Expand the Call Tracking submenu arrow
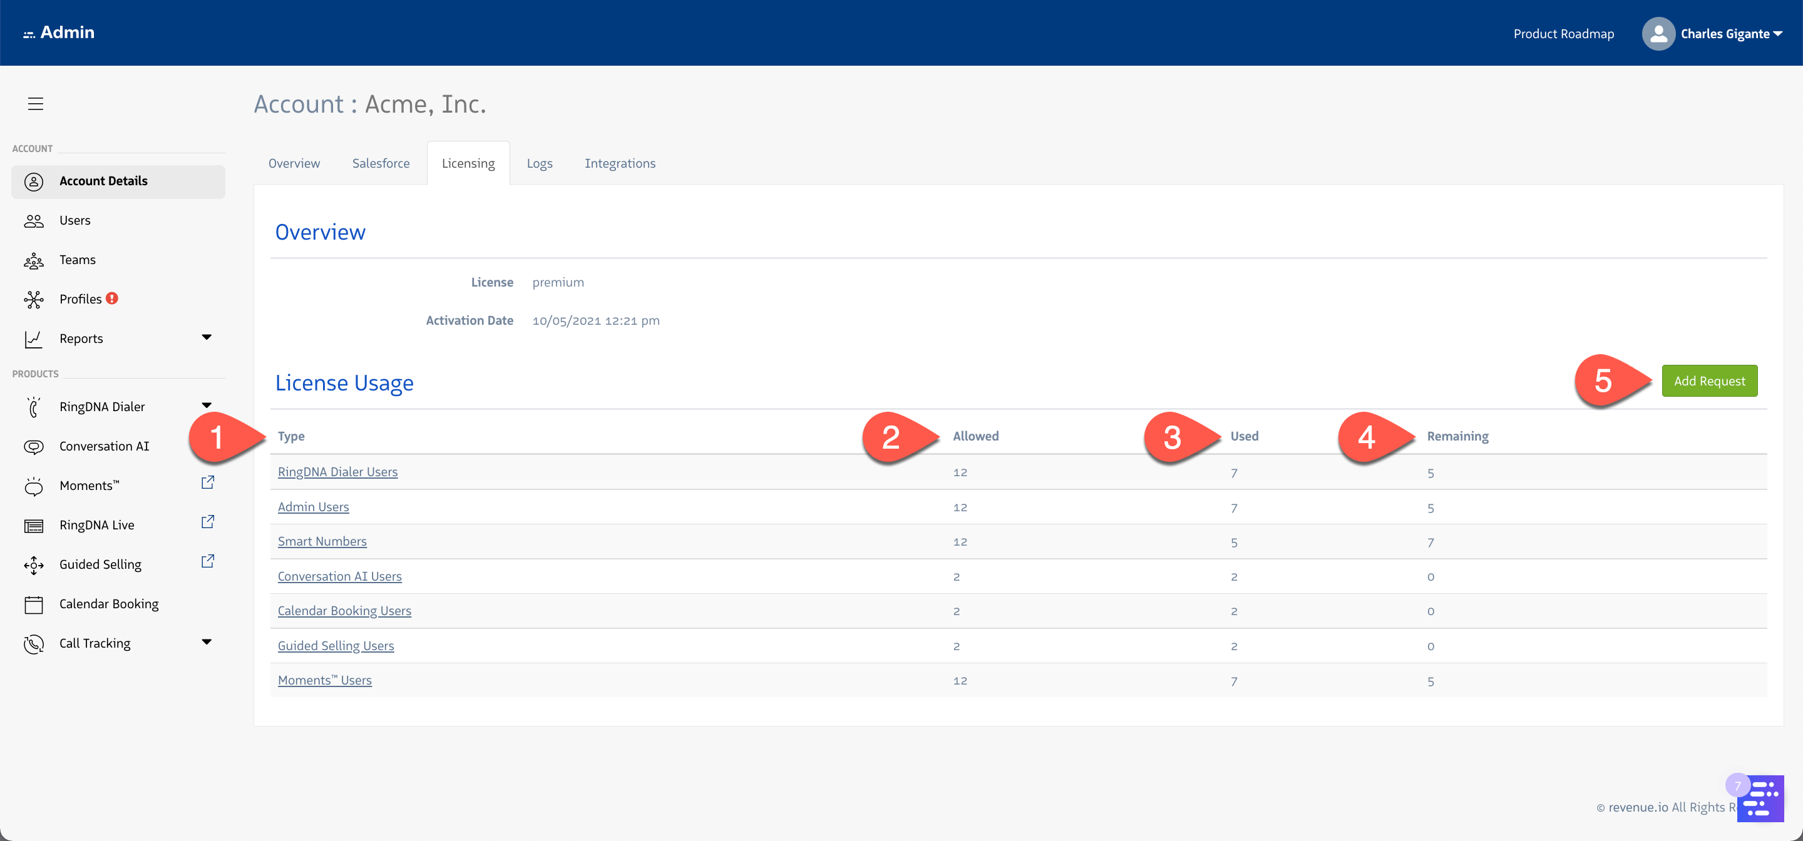 coord(207,641)
